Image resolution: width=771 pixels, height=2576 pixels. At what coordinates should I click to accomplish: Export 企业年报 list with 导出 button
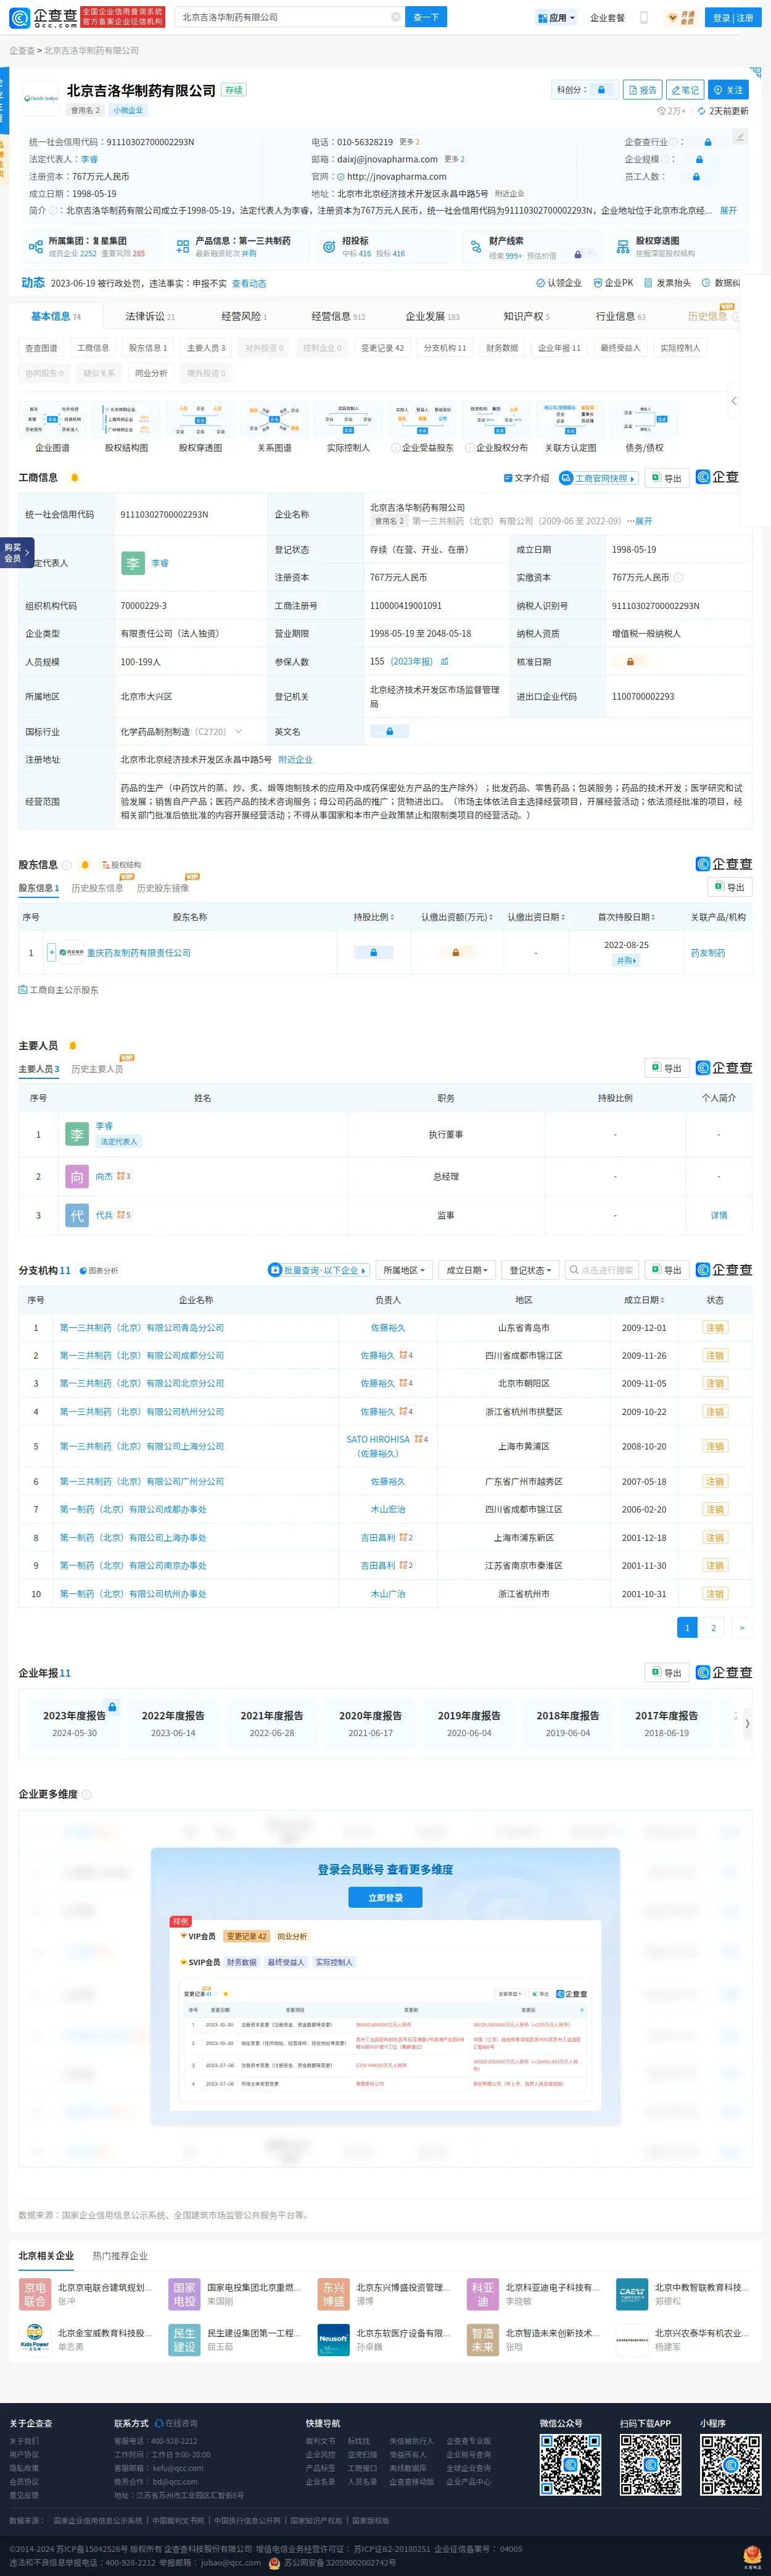point(667,1672)
